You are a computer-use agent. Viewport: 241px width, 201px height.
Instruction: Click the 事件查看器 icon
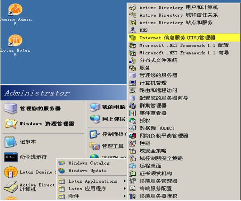[133, 113]
